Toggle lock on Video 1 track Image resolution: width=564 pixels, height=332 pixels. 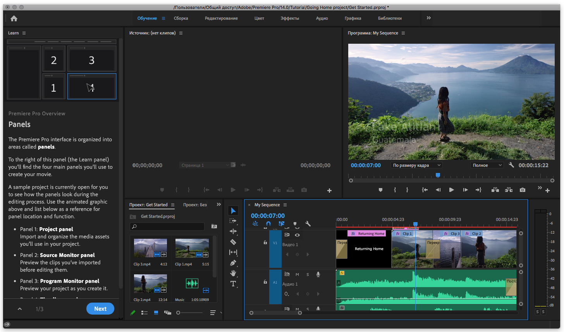tap(265, 243)
